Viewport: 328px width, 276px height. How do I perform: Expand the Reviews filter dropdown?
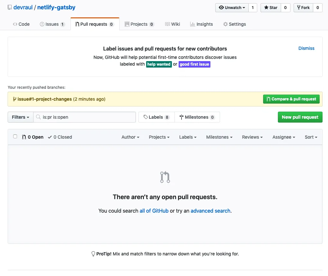pos(252,137)
